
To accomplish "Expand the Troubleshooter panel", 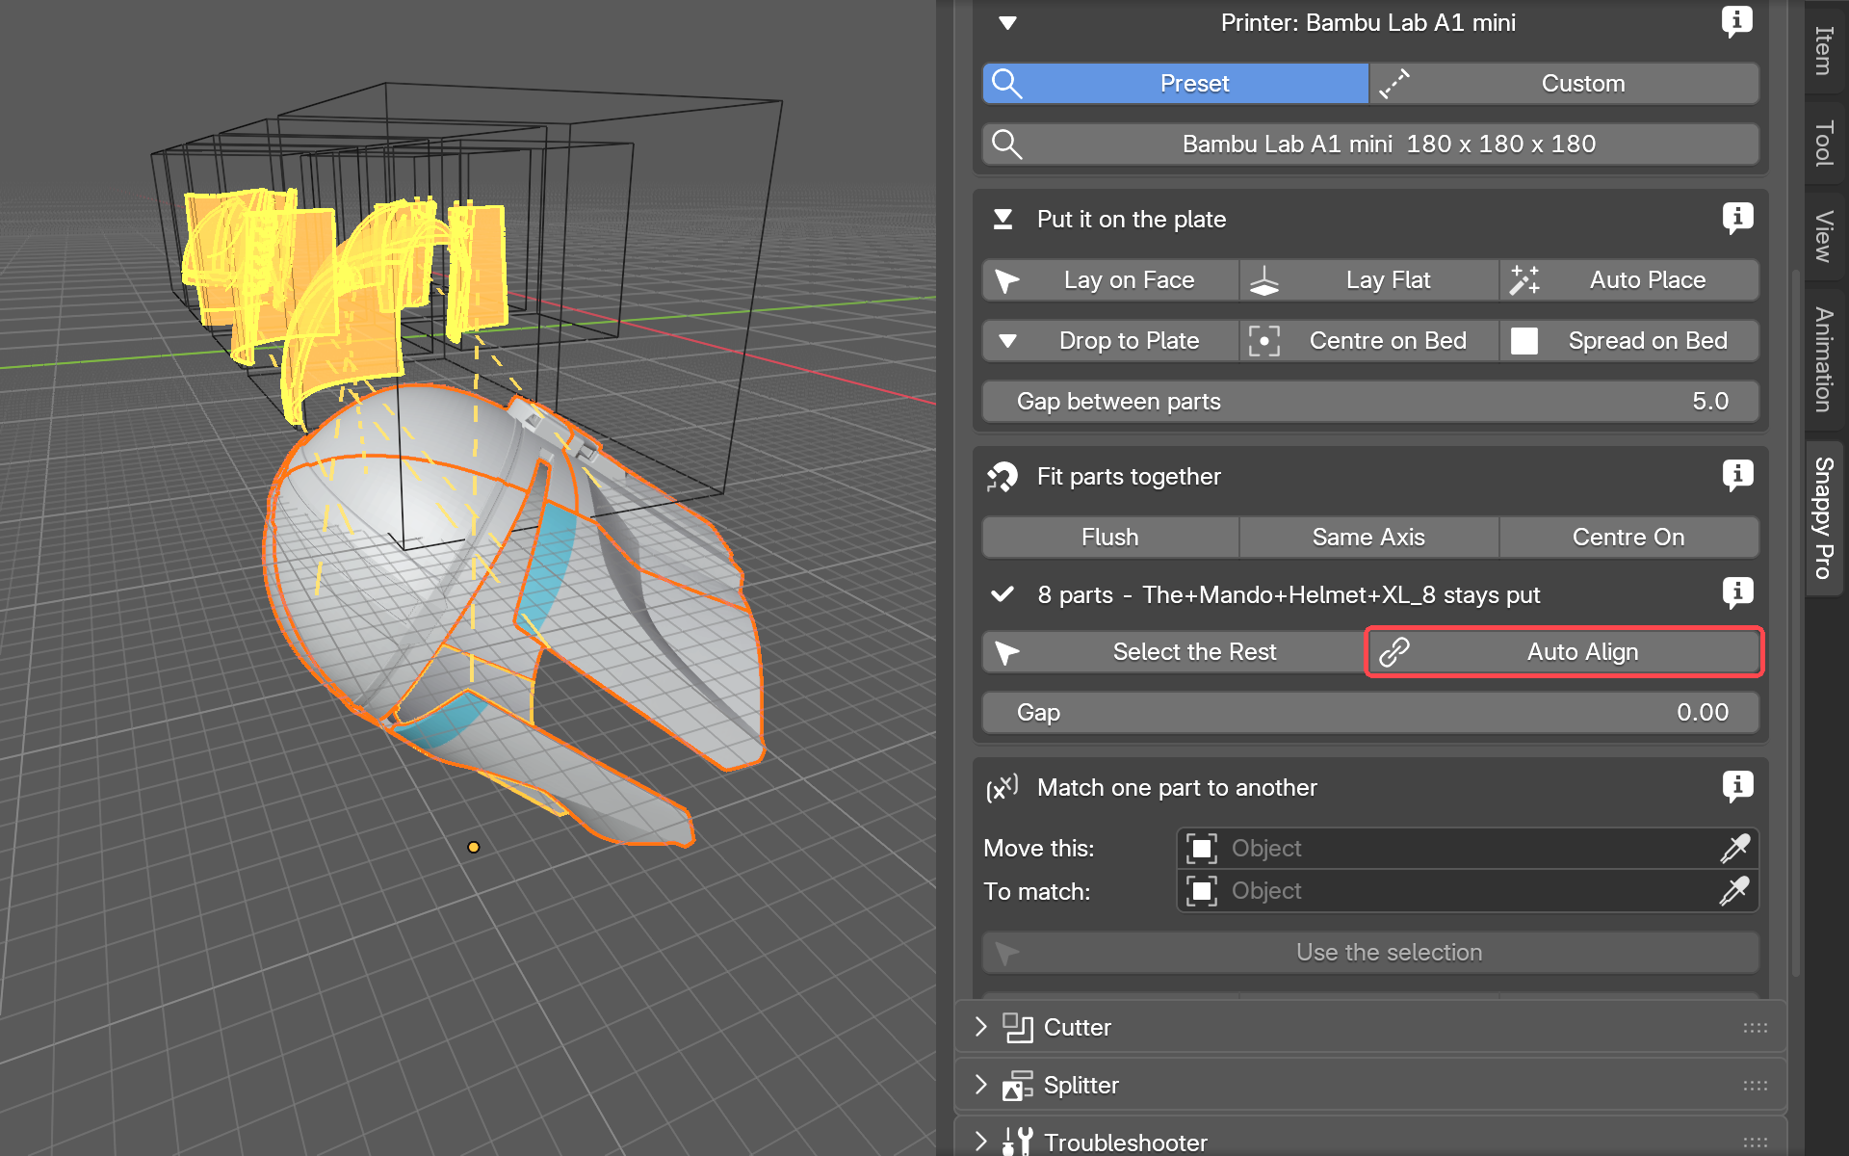I will [980, 1143].
